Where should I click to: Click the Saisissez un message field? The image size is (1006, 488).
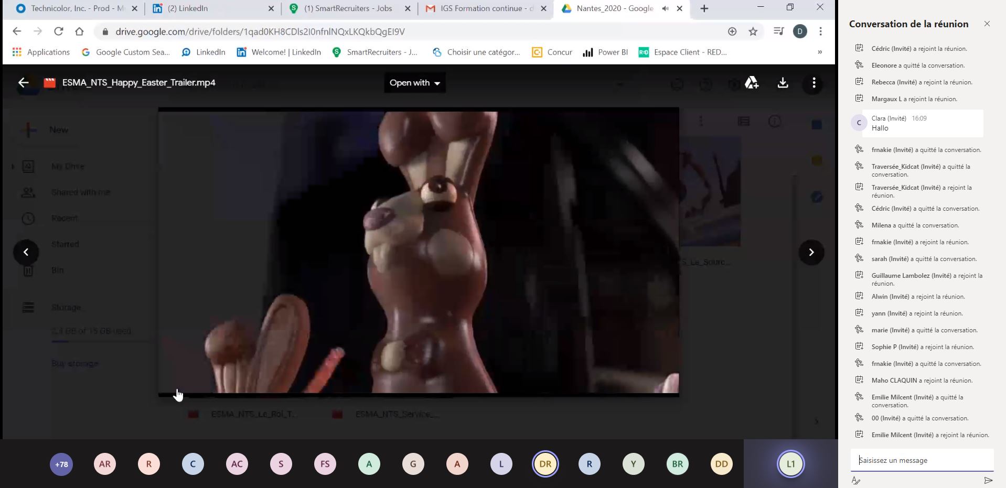pos(922,460)
